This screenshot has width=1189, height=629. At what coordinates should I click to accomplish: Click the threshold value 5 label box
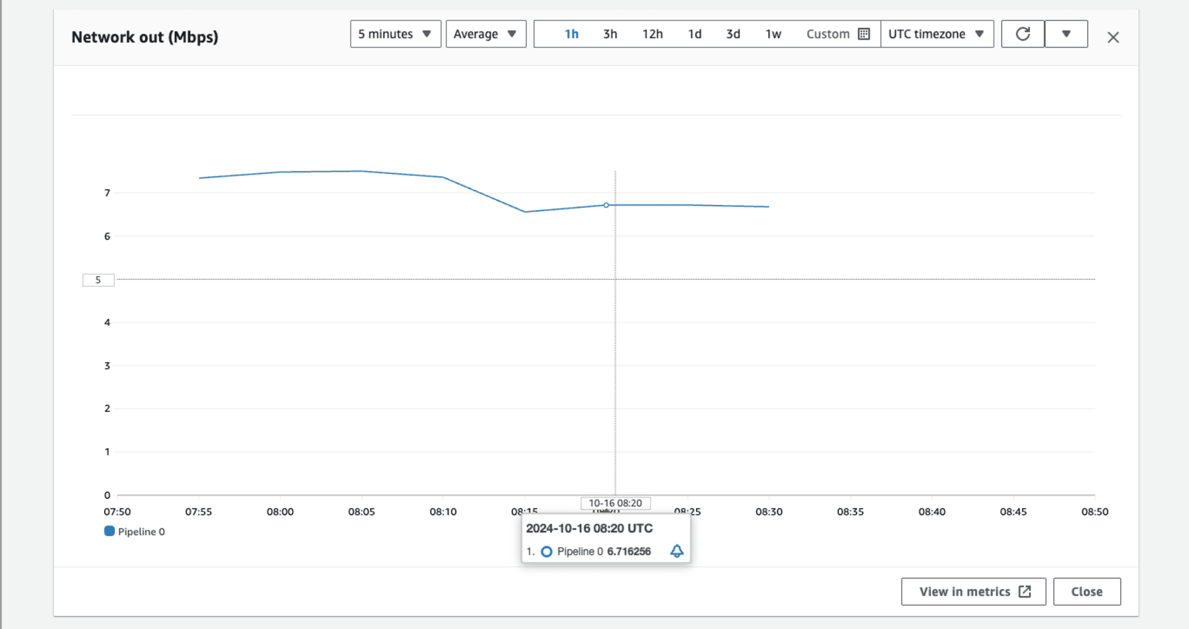point(98,279)
